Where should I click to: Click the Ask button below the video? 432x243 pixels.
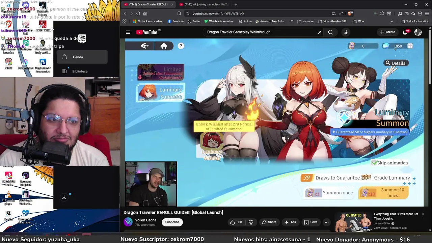point(290,222)
